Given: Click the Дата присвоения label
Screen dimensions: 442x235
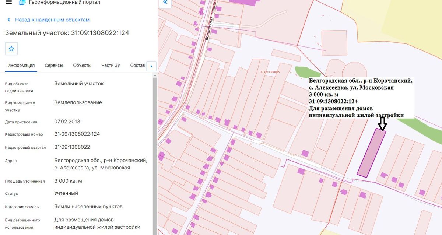Looking at the screenshot, I should tap(21, 122).
